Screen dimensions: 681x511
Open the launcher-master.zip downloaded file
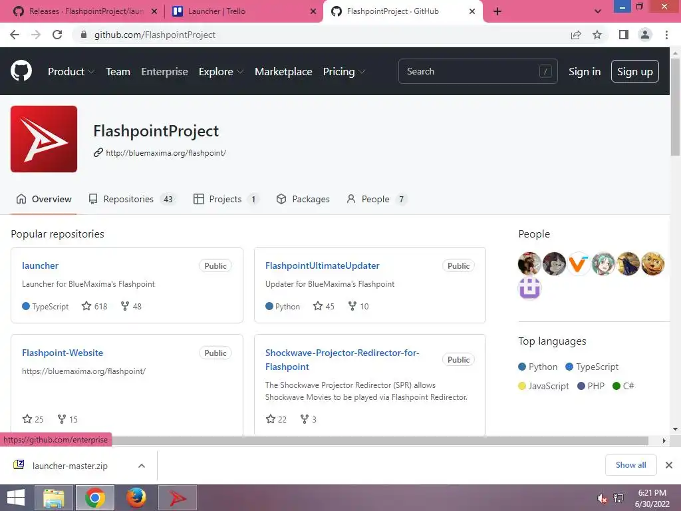pos(69,466)
